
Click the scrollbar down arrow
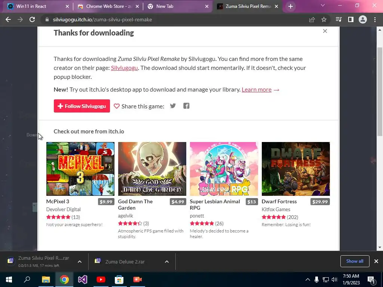[380, 247]
